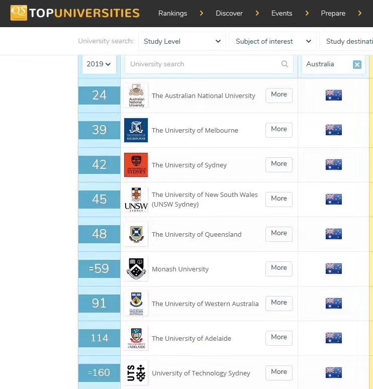
Task: Click More for University of Western Australia
Action: [x=278, y=303]
